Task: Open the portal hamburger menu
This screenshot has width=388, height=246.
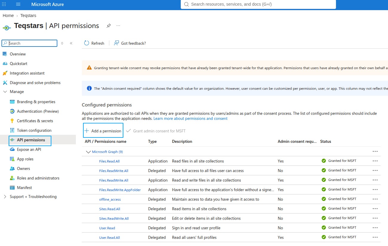Action: [18, 4]
